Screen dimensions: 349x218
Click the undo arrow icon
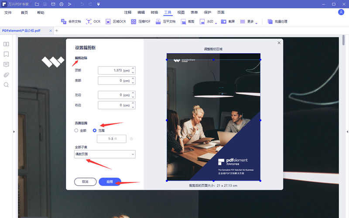click(x=82, y=4)
